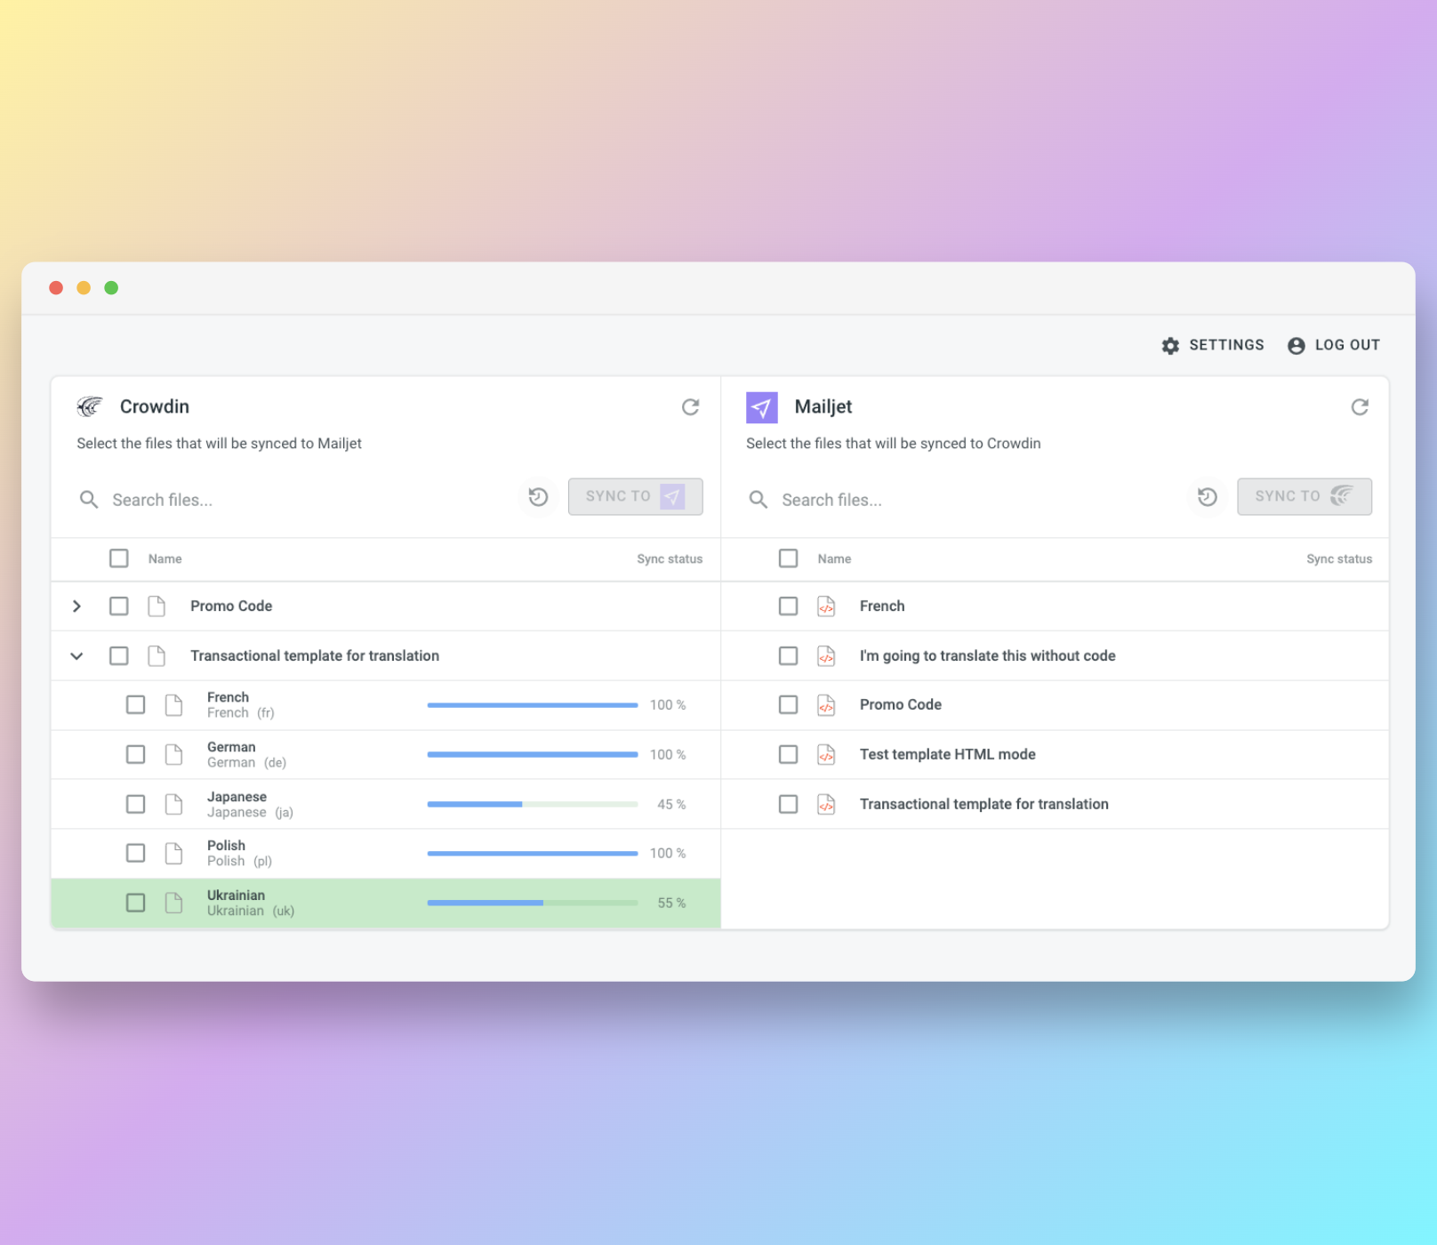The image size is (1437, 1245).
Task: Click the '45 %' sync status value
Action: tap(671, 805)
